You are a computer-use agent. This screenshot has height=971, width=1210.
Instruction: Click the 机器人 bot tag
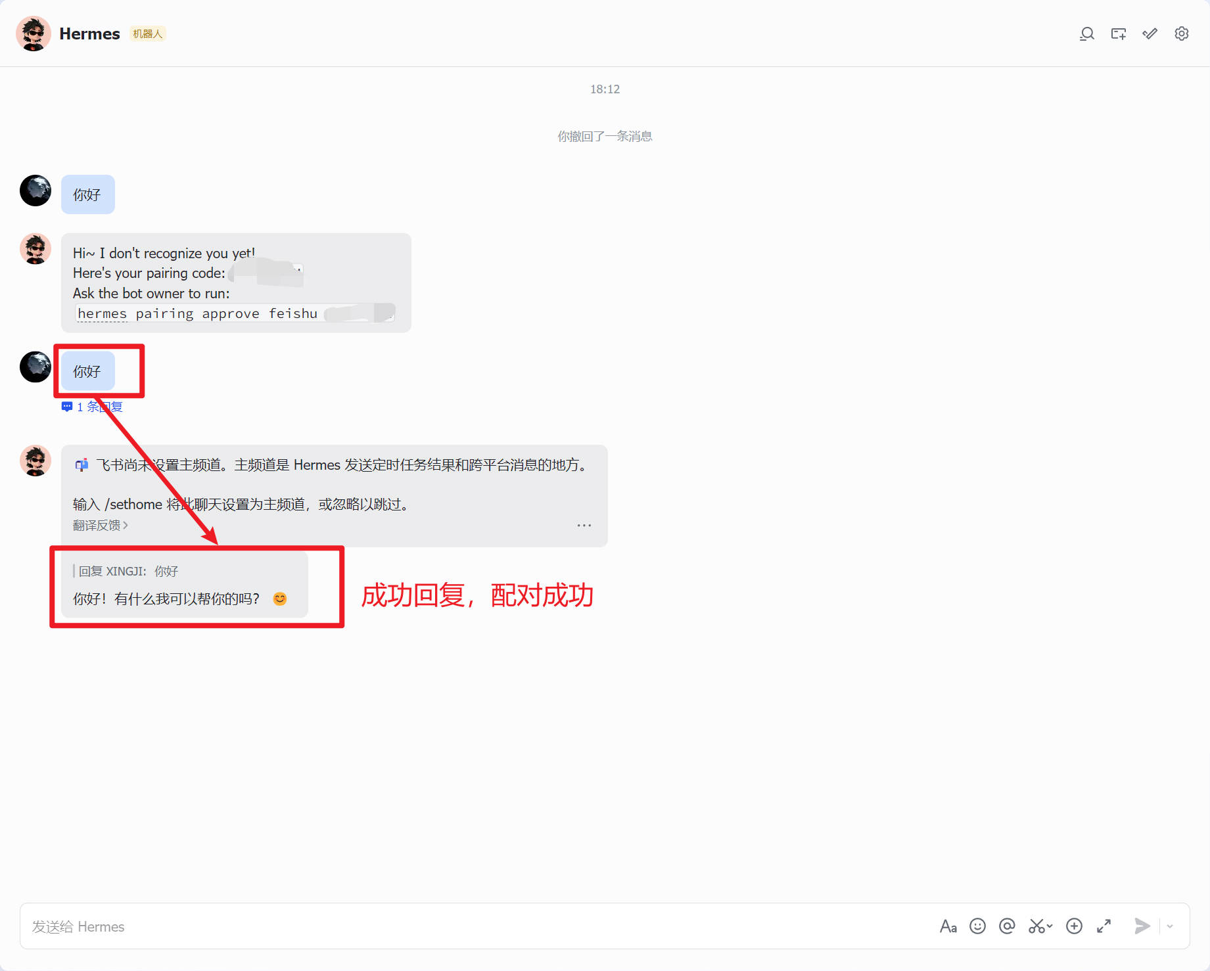(147, 34)
